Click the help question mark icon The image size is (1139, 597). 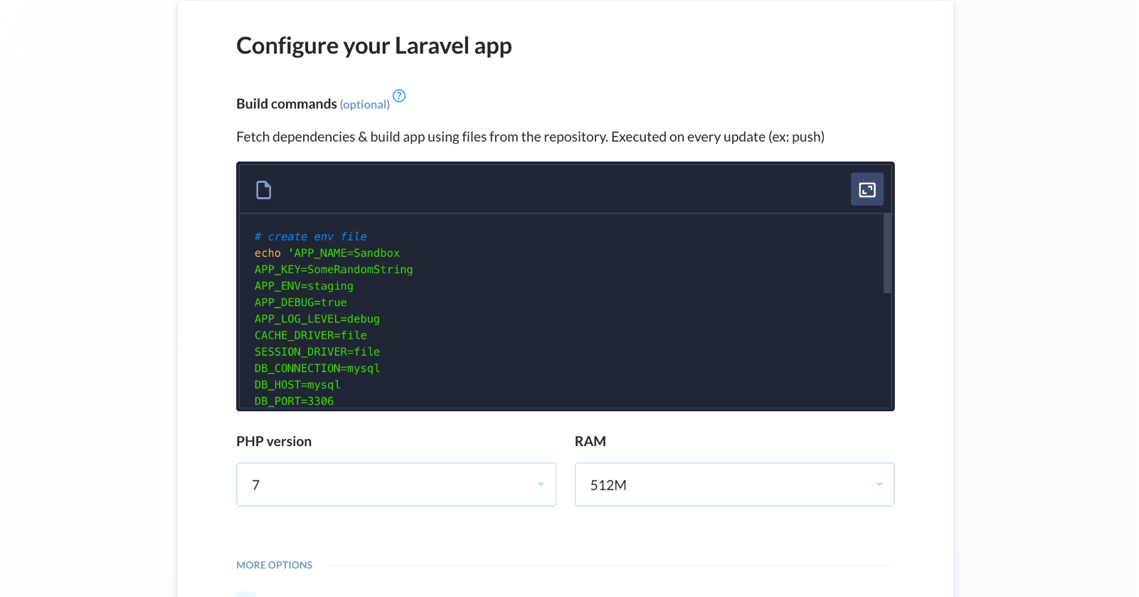[x=399, y=95]
